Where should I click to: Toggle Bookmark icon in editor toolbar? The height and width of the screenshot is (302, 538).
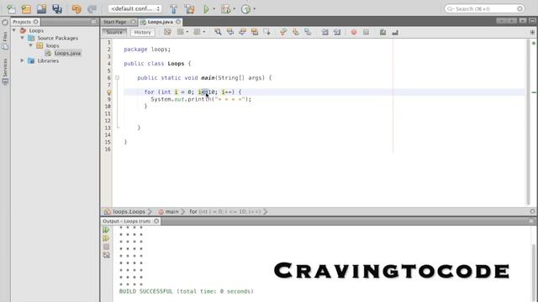coord(308,32)
